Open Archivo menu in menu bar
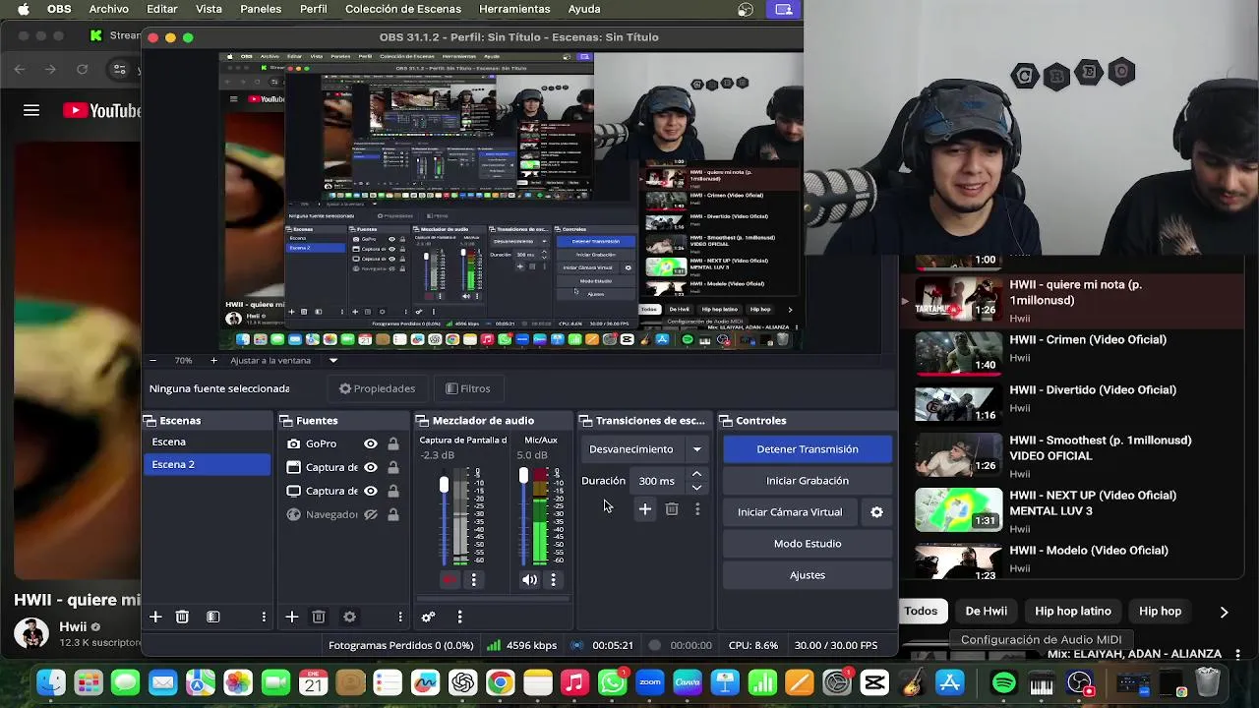Screen dimensions: 1259x708 [x=108, y=9]
